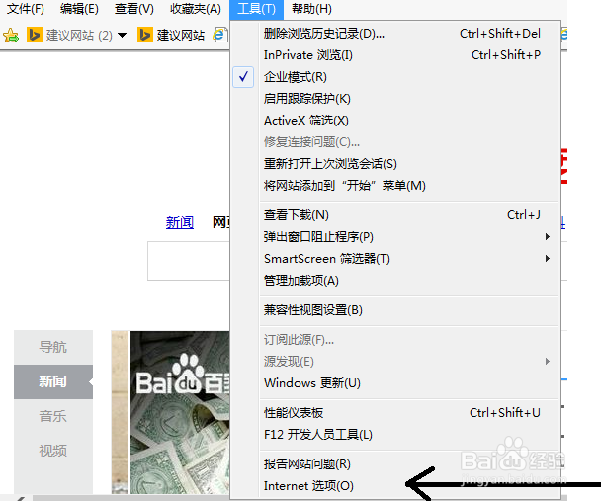Image resolution: width=601 pixels, height=501 pixels.
Task: Start InPrivate 浏览(I)
Action: click(395, 55)
